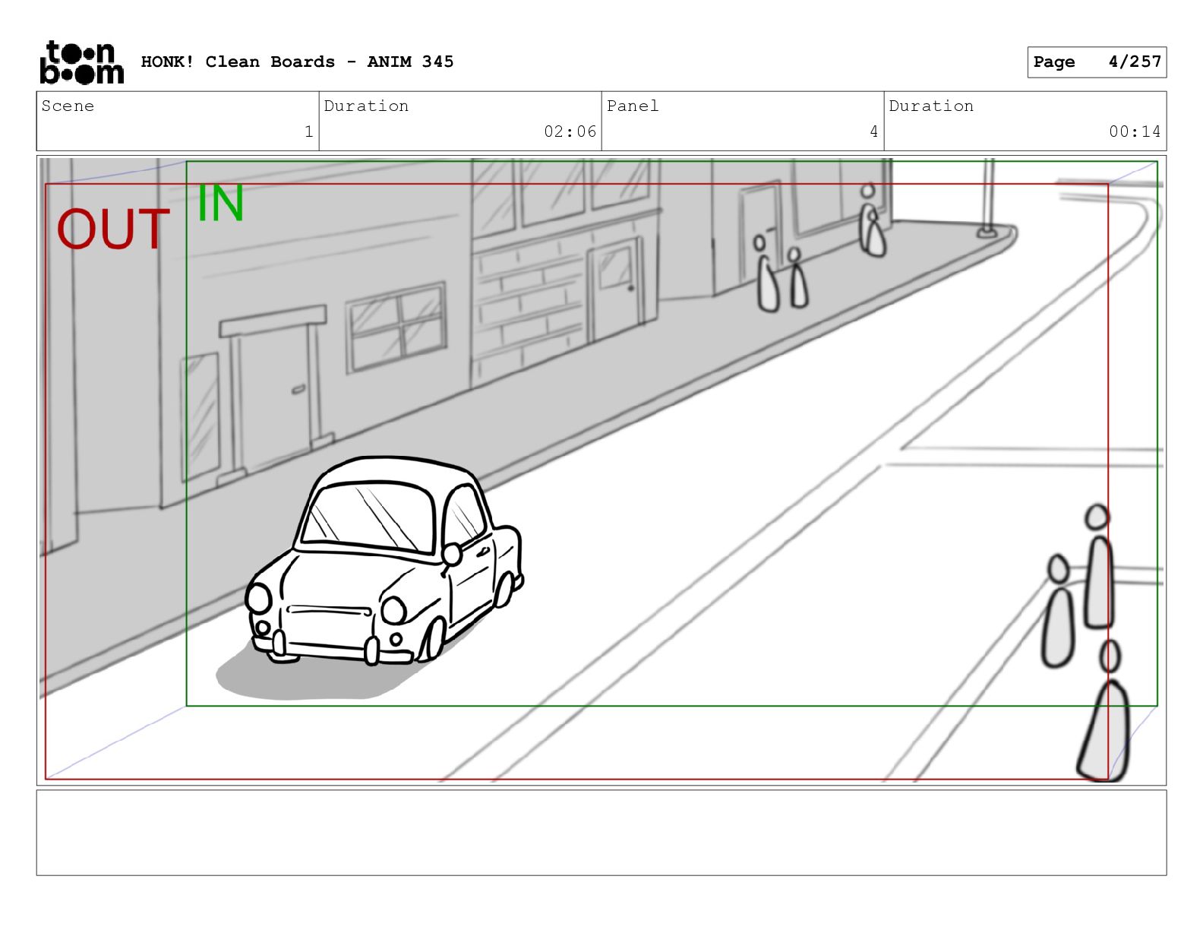The image size is (1203, 930).
Task: Click the door with the awning
Action: coord(275,395)
